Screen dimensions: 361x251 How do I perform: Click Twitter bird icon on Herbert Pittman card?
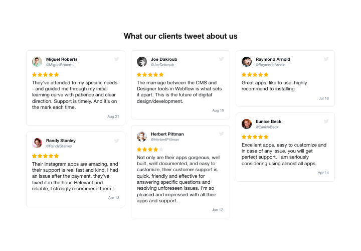click(x=221, y=134)
